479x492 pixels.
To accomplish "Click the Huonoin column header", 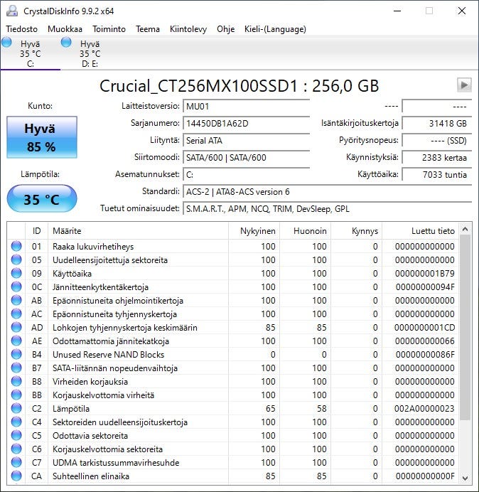I will coord(305,231).
